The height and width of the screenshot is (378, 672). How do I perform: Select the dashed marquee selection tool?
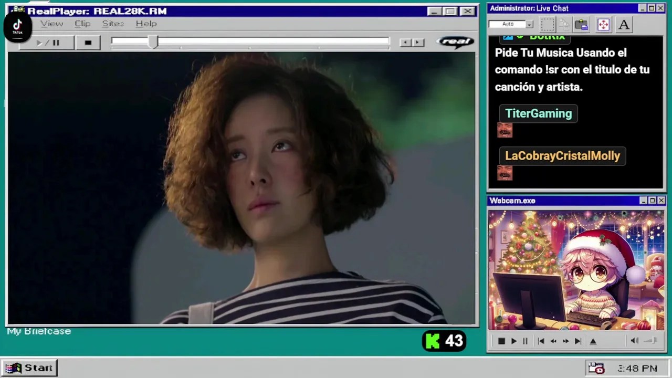point(548,25)
